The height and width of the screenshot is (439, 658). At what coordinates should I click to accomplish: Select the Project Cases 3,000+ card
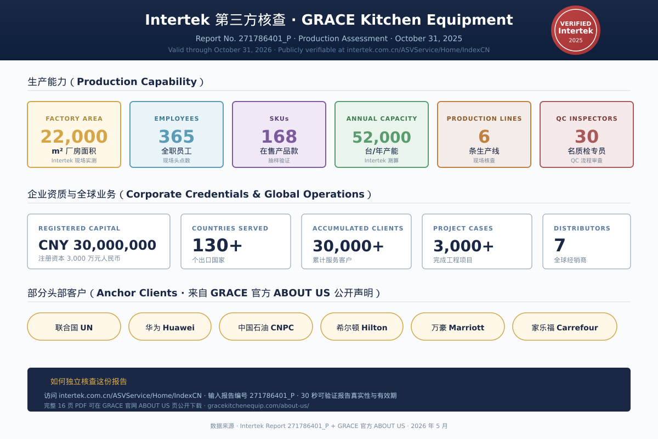(x=477, y=241)
